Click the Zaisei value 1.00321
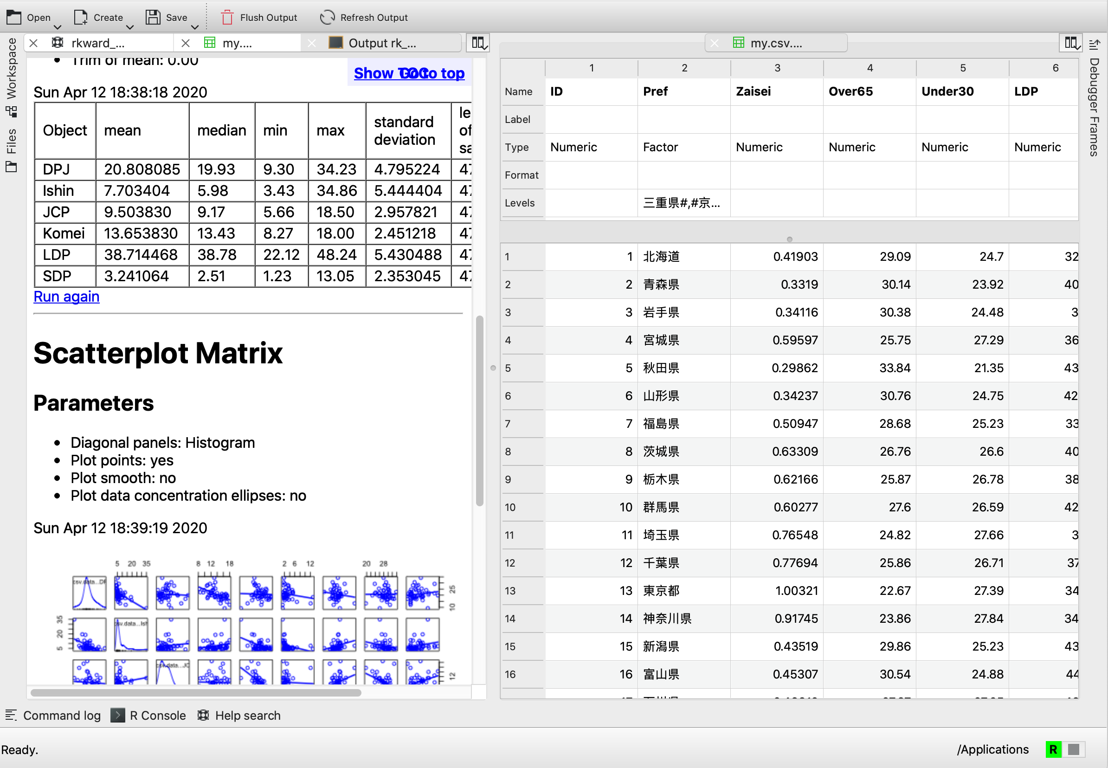 point(777,590)
